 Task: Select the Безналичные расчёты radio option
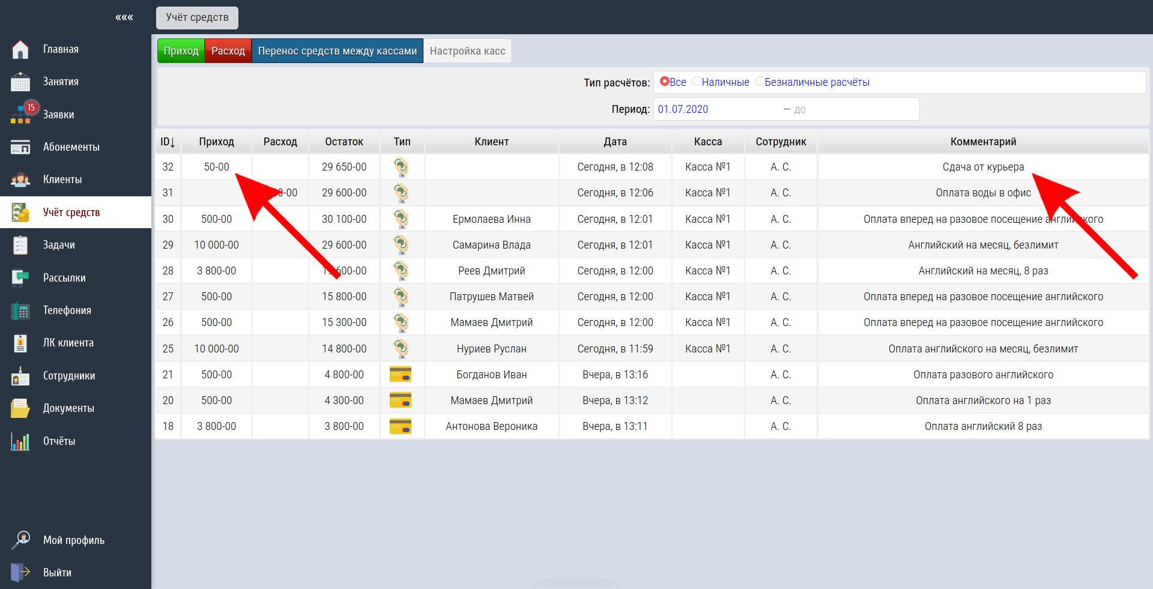(x=760, y=81)
